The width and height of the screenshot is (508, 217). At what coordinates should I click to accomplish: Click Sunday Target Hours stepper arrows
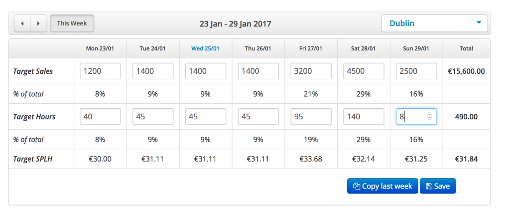coord(430,116)
